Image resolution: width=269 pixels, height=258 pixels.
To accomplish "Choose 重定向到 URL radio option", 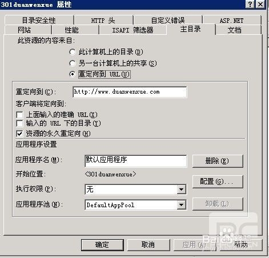I will pos(73,74).
